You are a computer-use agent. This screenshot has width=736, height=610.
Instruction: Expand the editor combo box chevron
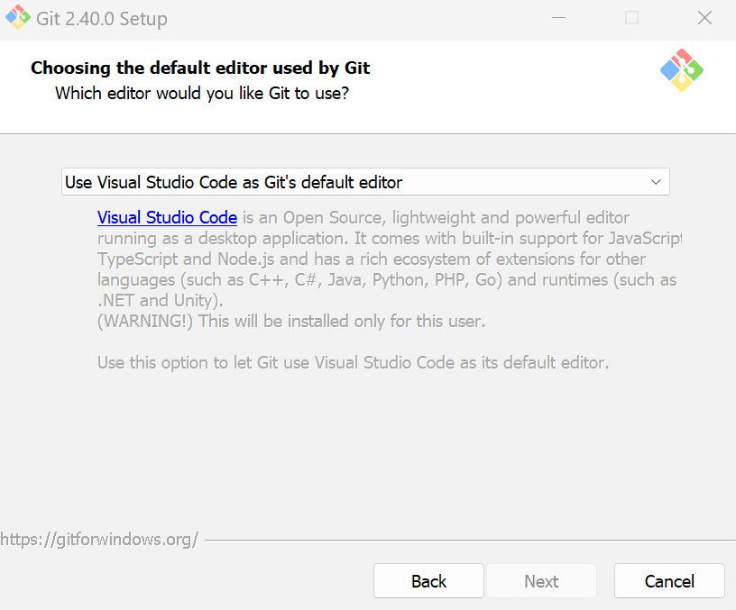pos(658,181)
